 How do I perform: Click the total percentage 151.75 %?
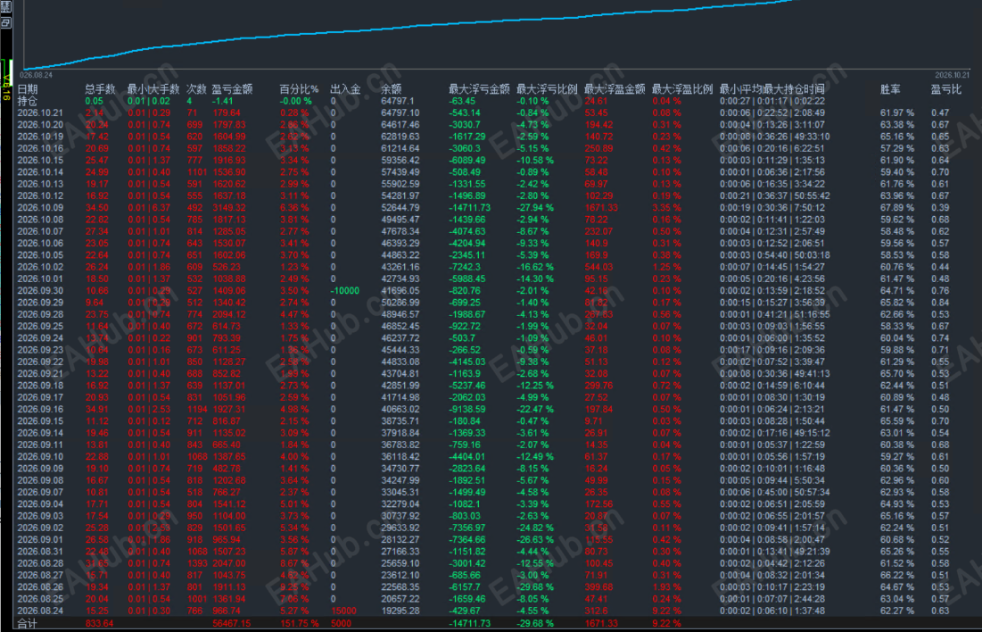coord(299,624)
